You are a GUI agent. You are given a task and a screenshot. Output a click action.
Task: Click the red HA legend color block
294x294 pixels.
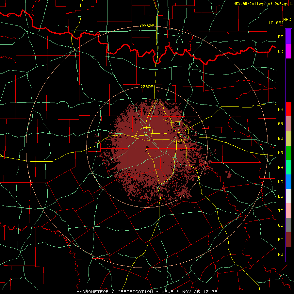[x=288, y=109]
